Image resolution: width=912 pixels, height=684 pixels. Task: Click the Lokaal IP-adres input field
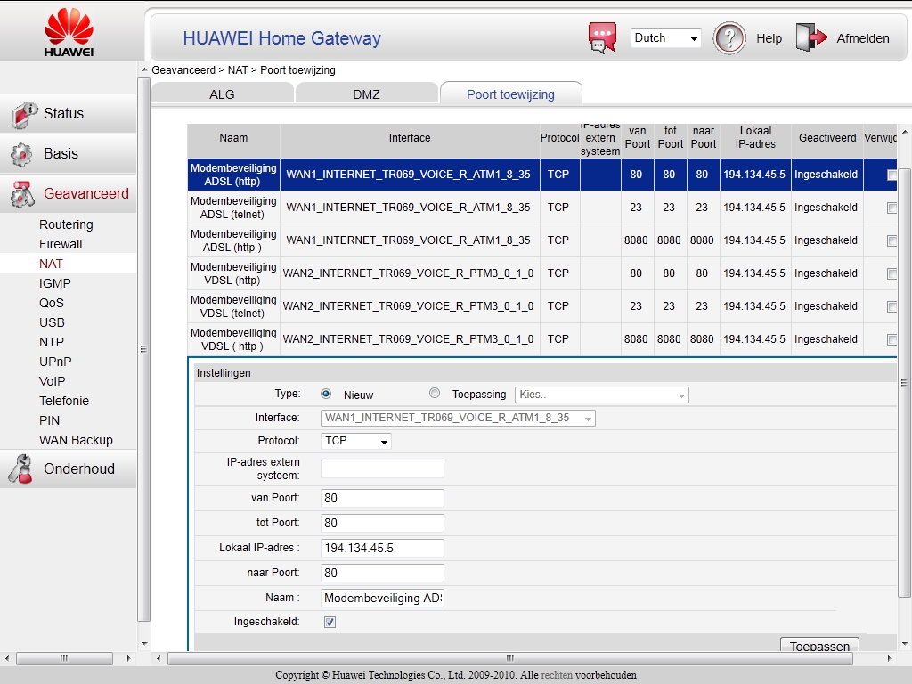click(382, 548)
